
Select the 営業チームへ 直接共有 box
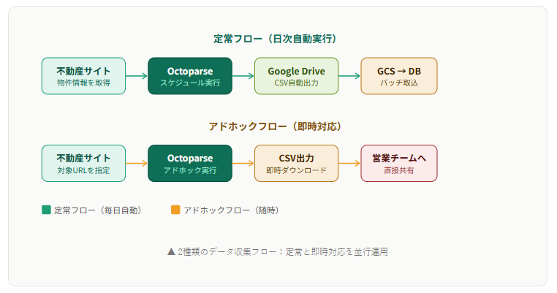click(398, 163)
